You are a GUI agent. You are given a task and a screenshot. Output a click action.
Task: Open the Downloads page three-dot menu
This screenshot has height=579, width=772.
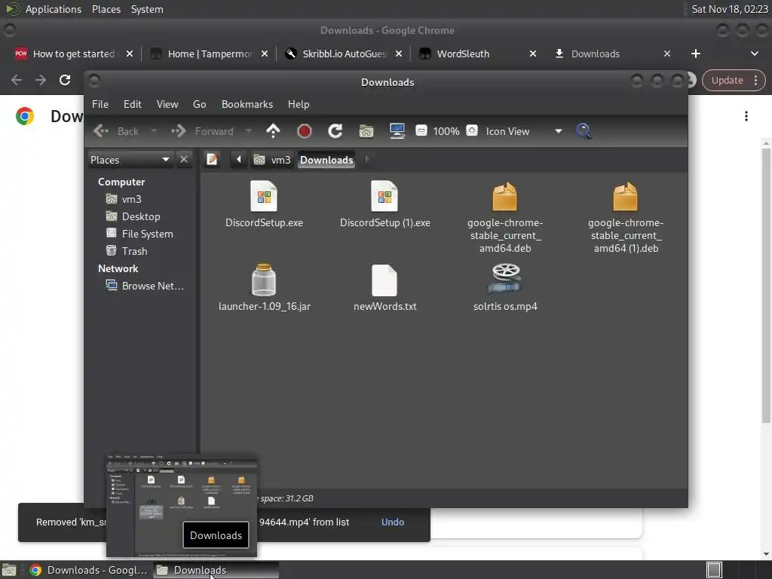point(746,116)
